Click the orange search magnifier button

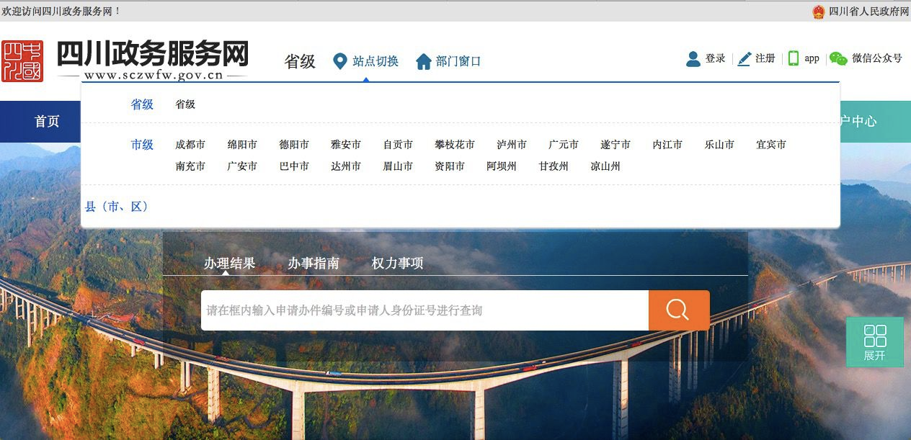679,310
